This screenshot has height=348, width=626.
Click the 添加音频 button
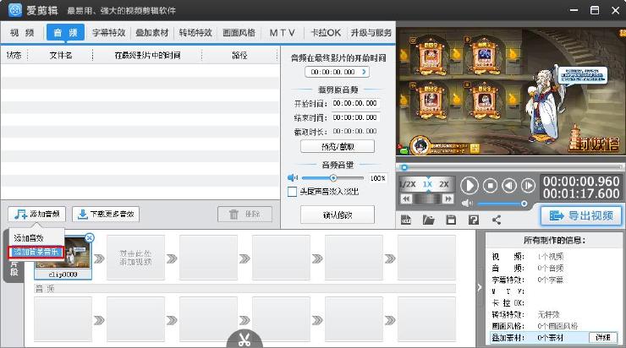36,215
